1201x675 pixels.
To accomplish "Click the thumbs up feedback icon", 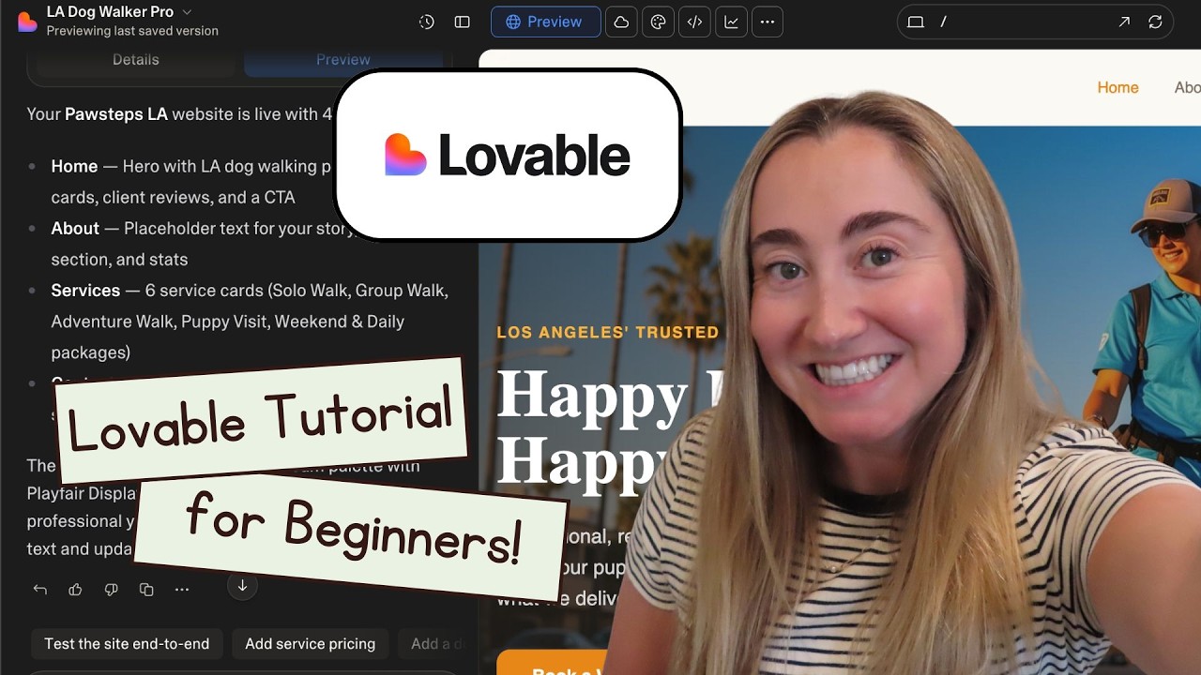I will pyautogui.click(x=75, y=590).
